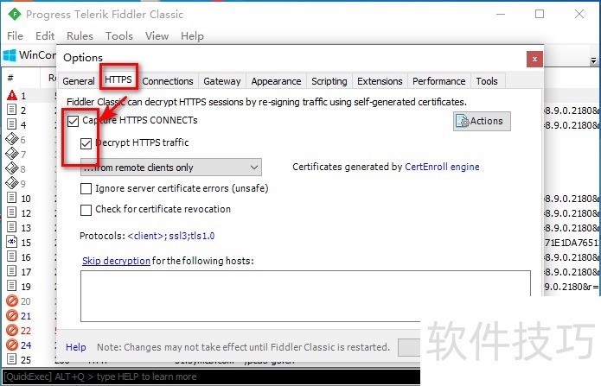This screenshot has height=386, width=601.
Task: Switch to the Connections tab
Action: tap(168, 81)
